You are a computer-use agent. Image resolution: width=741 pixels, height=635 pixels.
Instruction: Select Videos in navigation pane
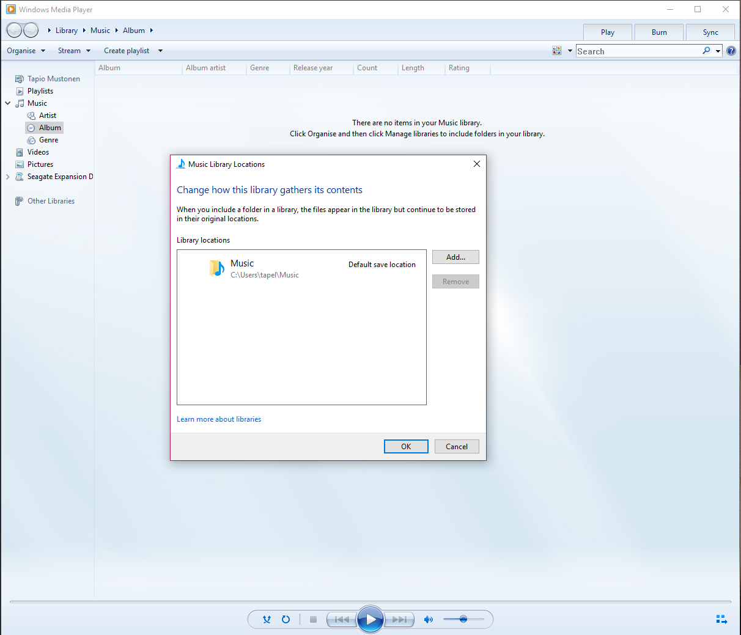click(x=32, y=152)
